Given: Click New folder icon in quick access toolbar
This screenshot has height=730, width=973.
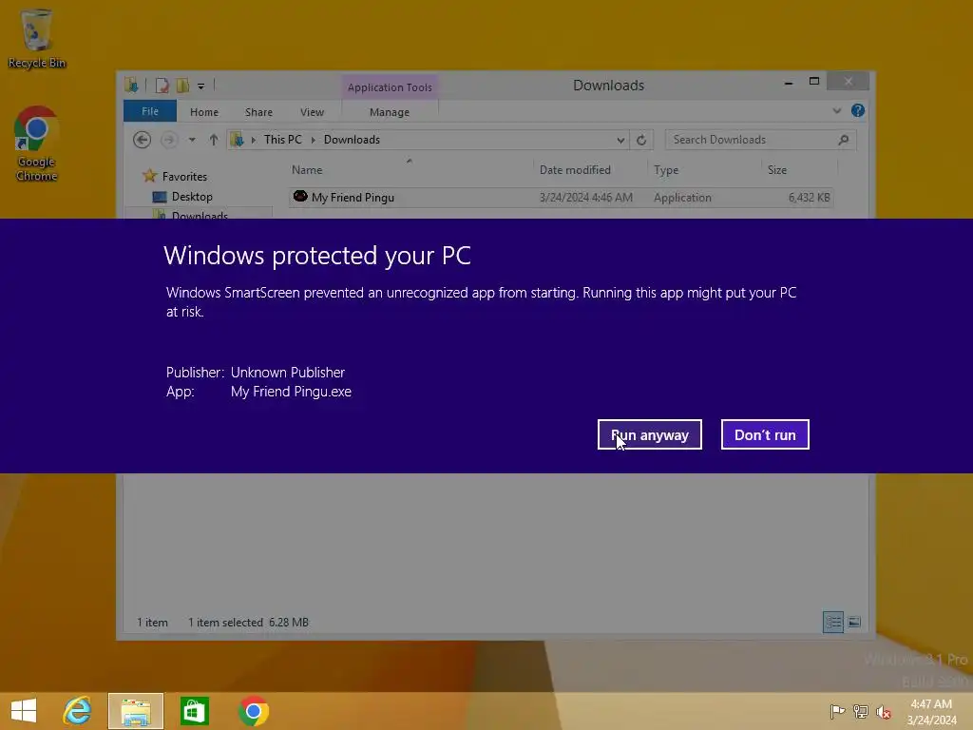Looking at the screenshot, I should [x=183, y=86].
